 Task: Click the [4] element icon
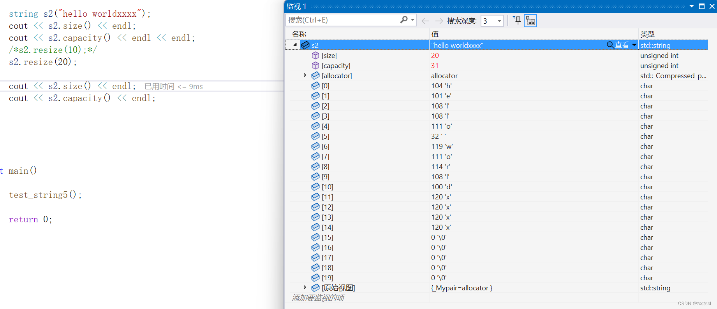point(315,126)
